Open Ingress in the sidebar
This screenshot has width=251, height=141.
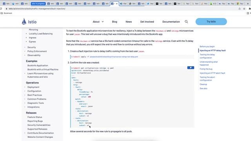pyautogui.click(x=33, y=38)
